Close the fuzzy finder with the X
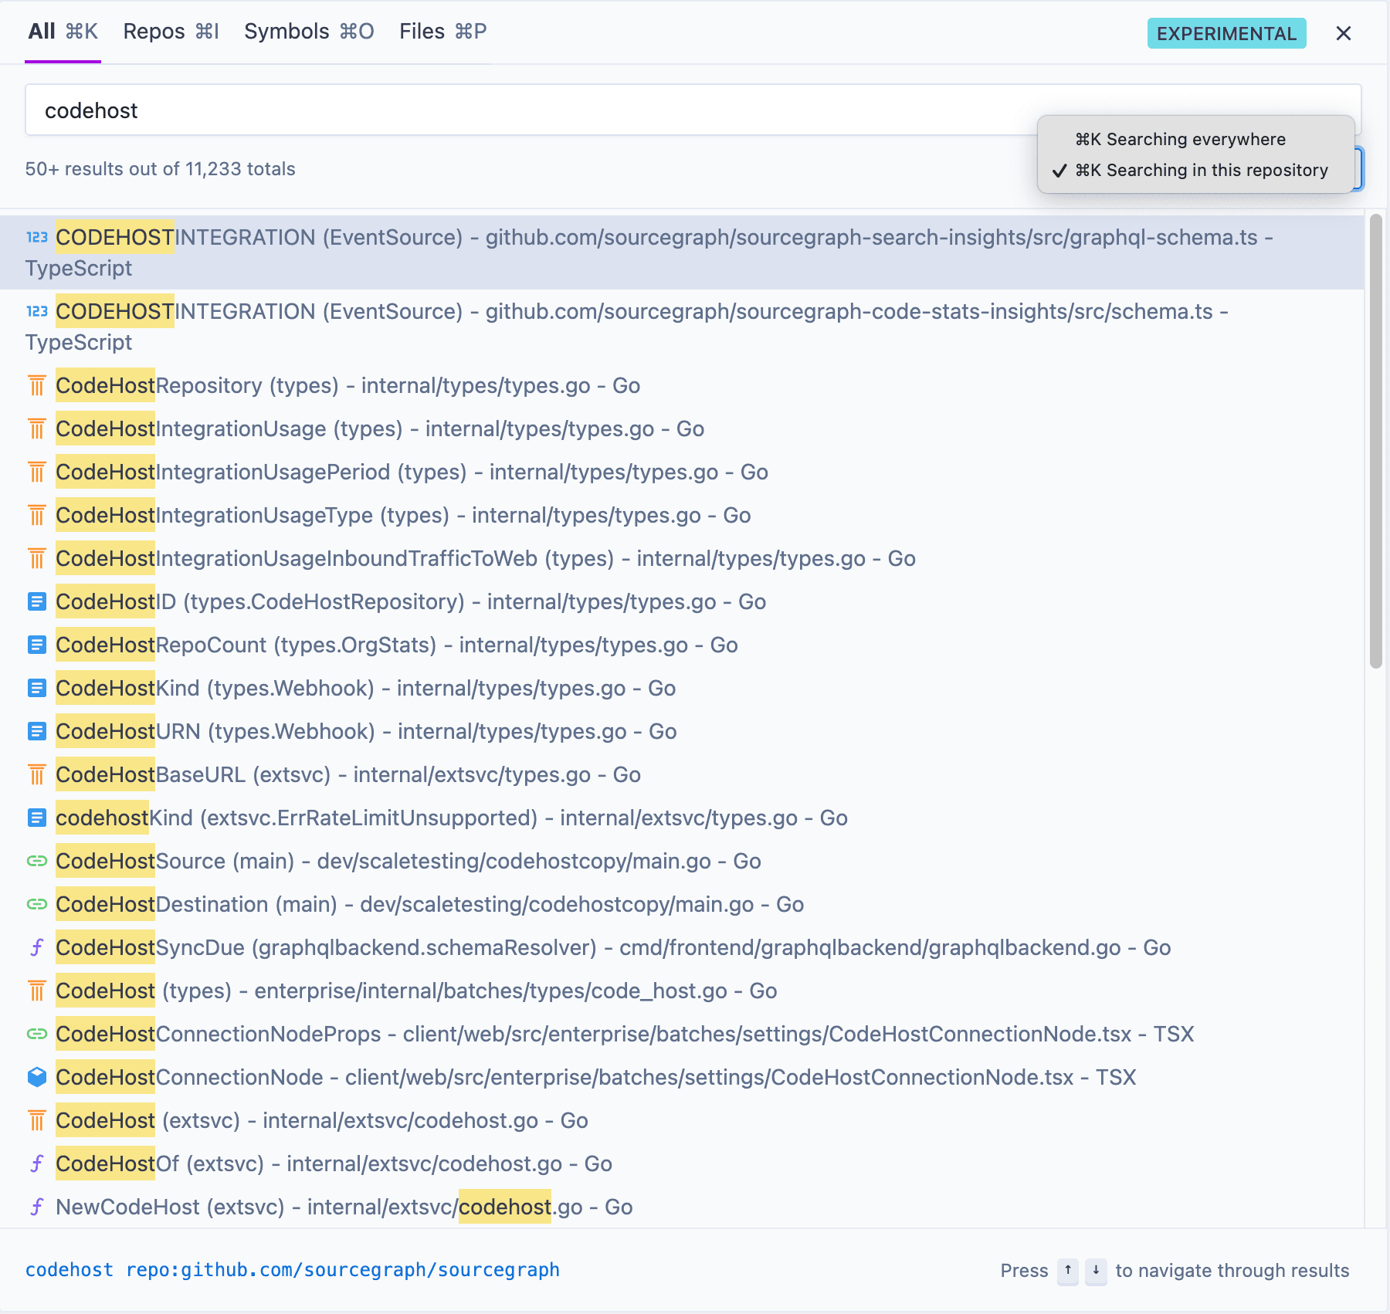Image resolution: width=1390 pixels, height=1314 pixels. (x=1344, y=33)
